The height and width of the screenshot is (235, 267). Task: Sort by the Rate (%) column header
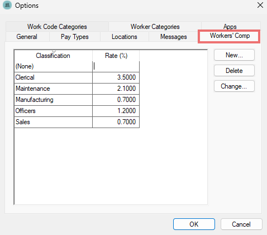(116, 56)
